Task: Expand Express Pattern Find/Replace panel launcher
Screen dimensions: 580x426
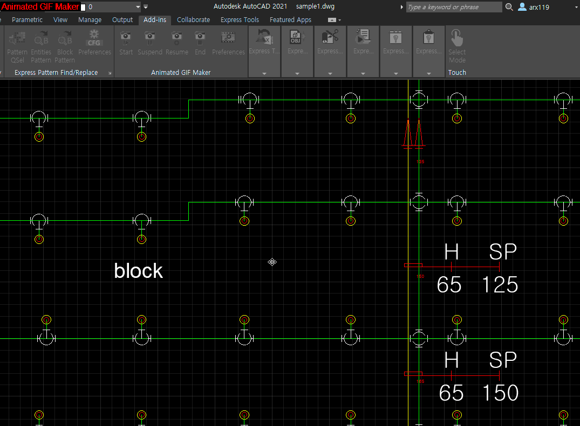Action: point(110,73)
